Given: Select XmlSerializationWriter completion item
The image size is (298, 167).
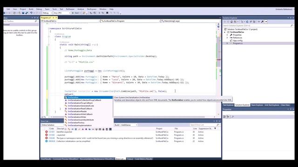Looking at the screenshot, I should [88, 117].
